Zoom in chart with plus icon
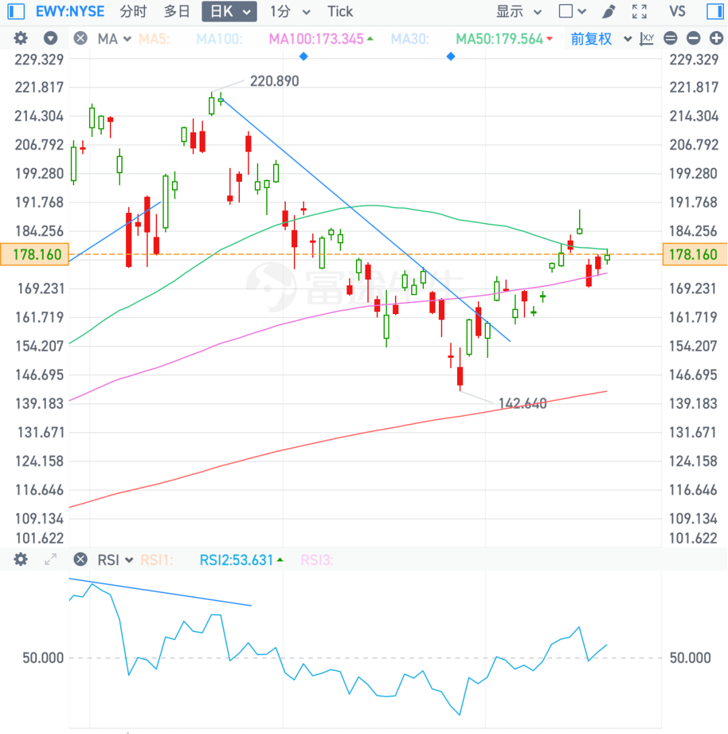Viewport: 728px width, 734px height. tap(717, 38)
